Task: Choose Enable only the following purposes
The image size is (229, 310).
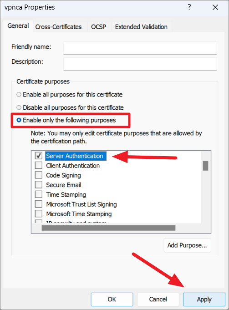Action: [19, 120]
